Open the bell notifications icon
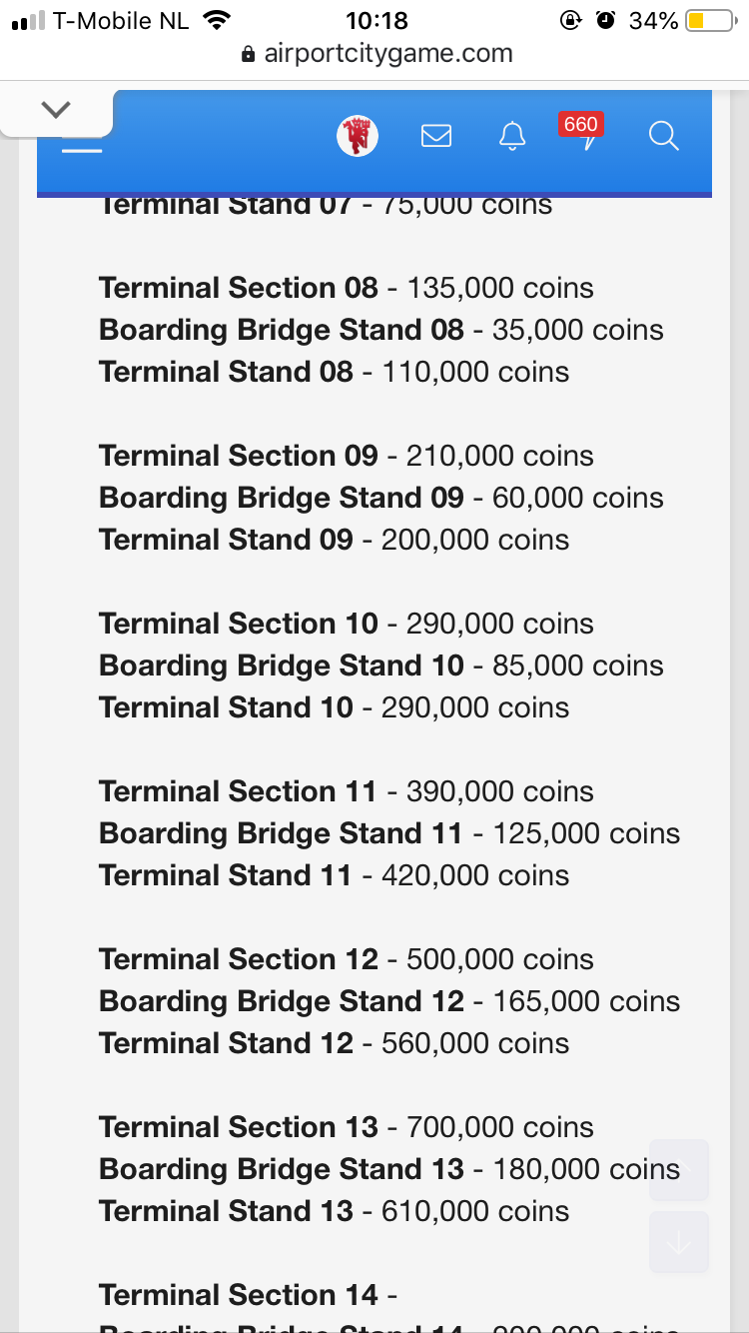The image size is (749, 1333). 512,135
